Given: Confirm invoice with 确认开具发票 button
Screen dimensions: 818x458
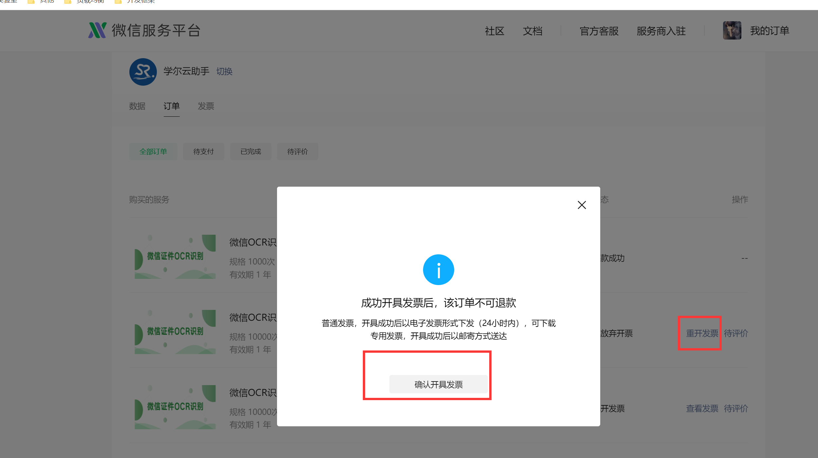Looking at the screenshot, I should (438, 384).
